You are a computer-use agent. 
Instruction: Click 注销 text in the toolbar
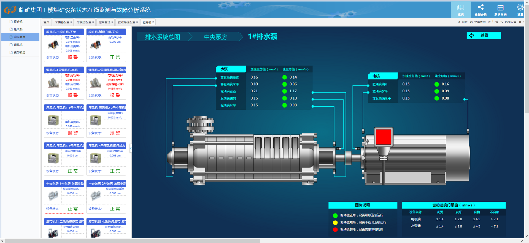pyautogui.click(x=495, y=22)
